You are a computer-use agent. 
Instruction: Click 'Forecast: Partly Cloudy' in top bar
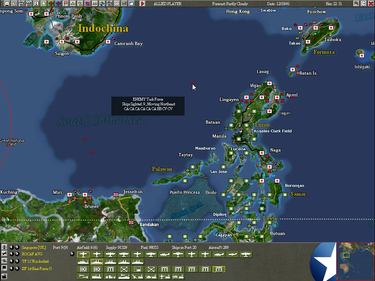tap(230, 4)
